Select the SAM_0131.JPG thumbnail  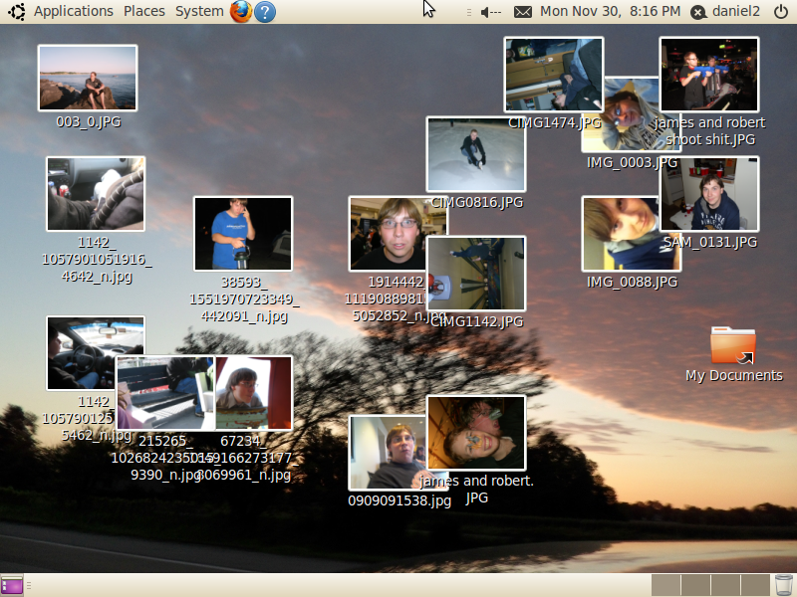coord(709,194)
